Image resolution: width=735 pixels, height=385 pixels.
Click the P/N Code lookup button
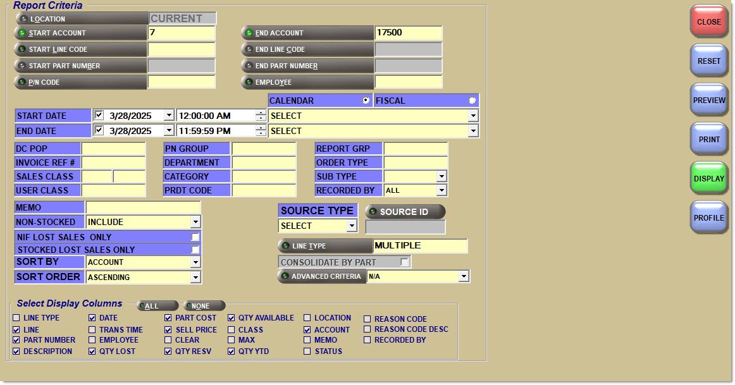click(x=80, y=82)
